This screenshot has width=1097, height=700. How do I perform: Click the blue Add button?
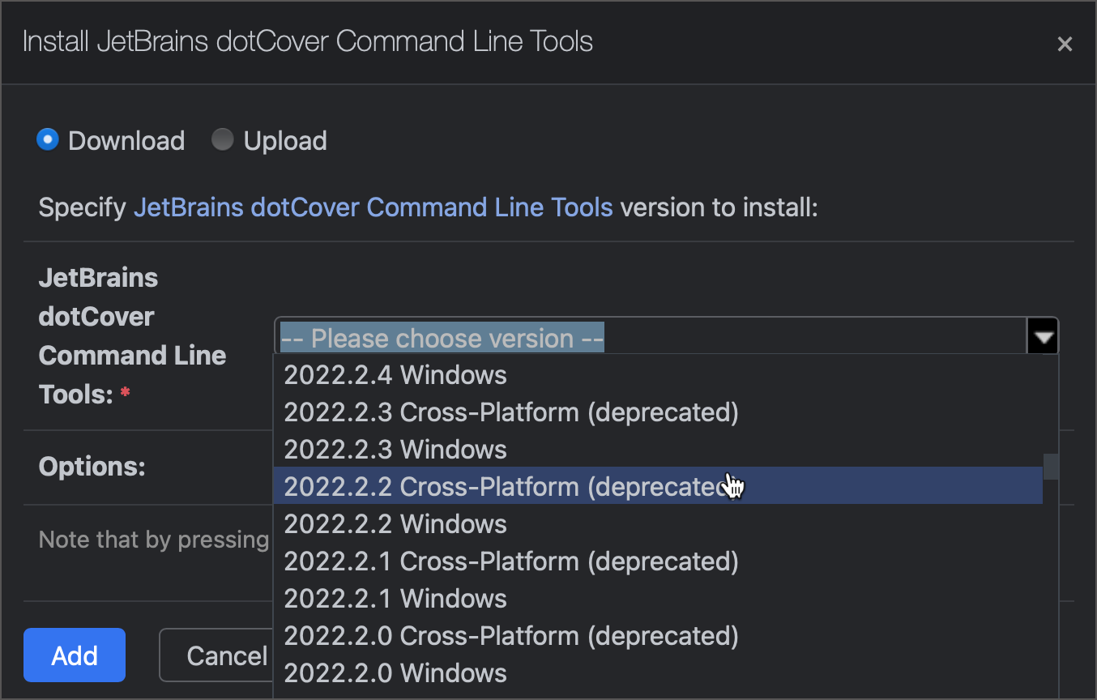(74, 655)
